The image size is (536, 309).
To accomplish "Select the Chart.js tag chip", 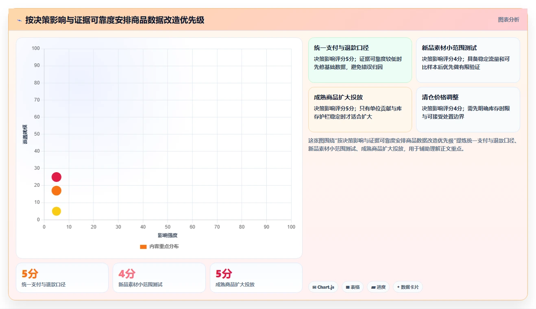I will [323, 287].
